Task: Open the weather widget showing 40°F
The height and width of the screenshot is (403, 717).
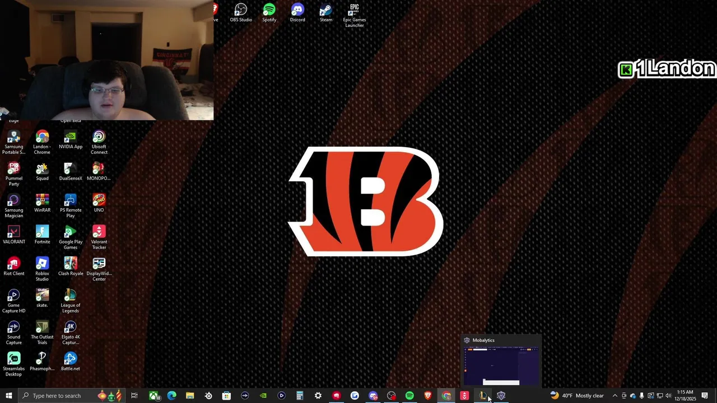Action: point(577,396)
